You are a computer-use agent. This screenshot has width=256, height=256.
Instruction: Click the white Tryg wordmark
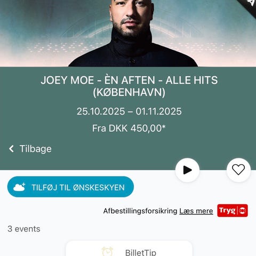pyautogui.click(x=227, y=210)
